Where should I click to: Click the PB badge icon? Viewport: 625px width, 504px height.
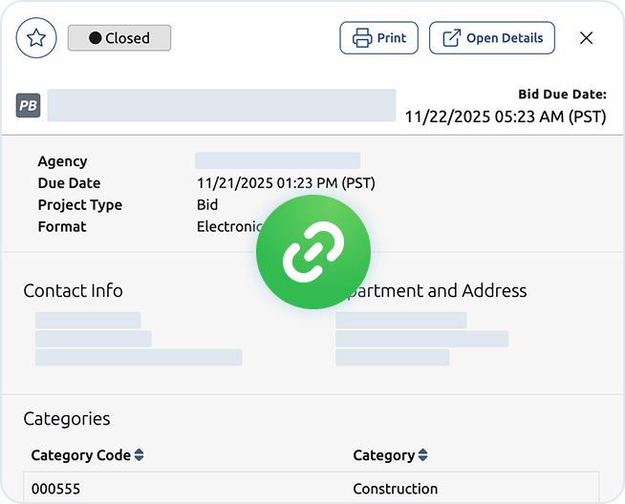[x=29, y=106]
